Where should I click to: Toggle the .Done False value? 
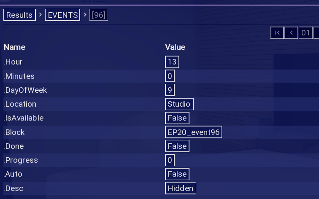pyautogui.click(x=177, y=146)
